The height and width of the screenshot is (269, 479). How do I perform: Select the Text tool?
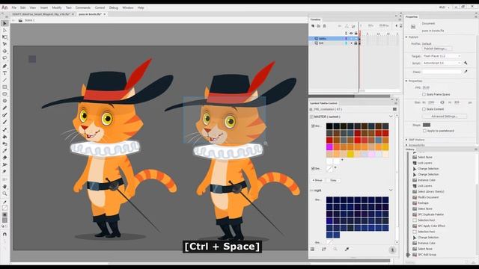click(x=4, y=73)
